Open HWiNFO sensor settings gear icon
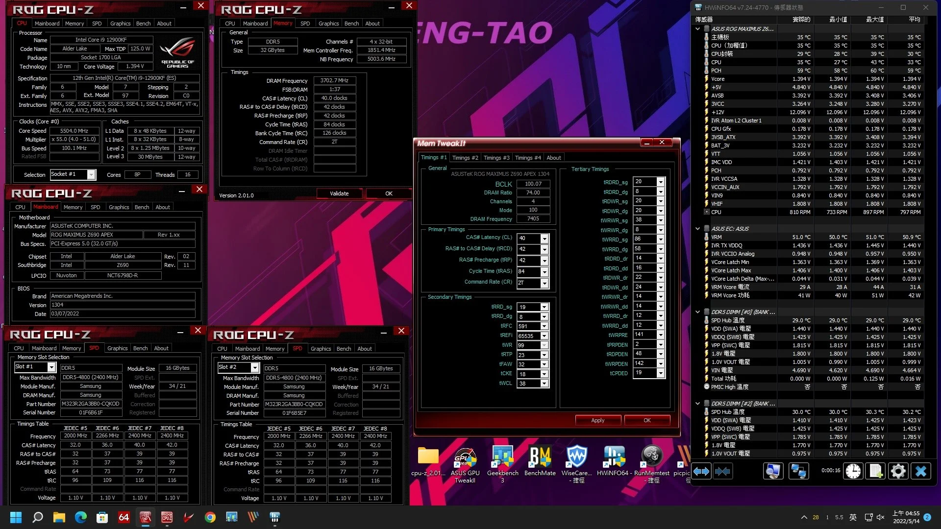 tap(898, 471)
